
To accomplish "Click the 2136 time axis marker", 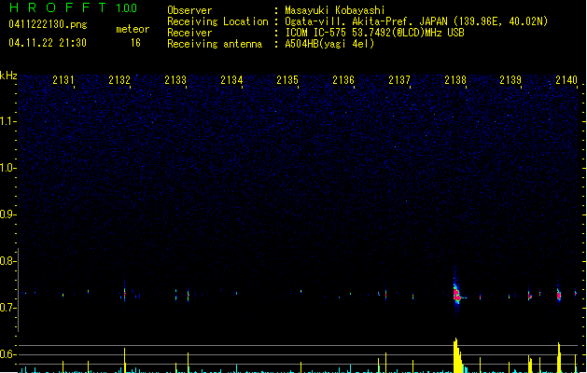I will click(343, 80).
